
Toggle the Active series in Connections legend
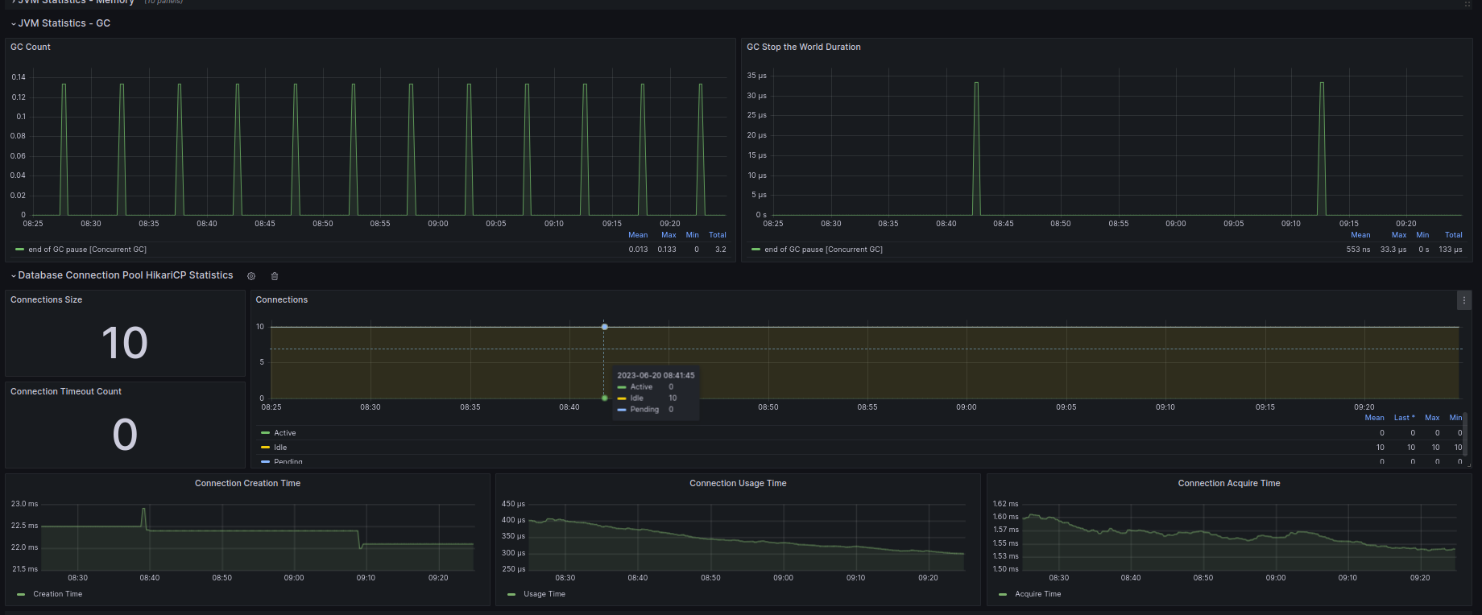pyautogui.click(x=284, y=433)
